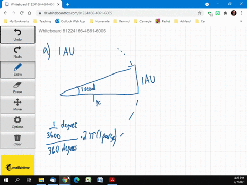Click the Undo tool button

tap(17, 34)
